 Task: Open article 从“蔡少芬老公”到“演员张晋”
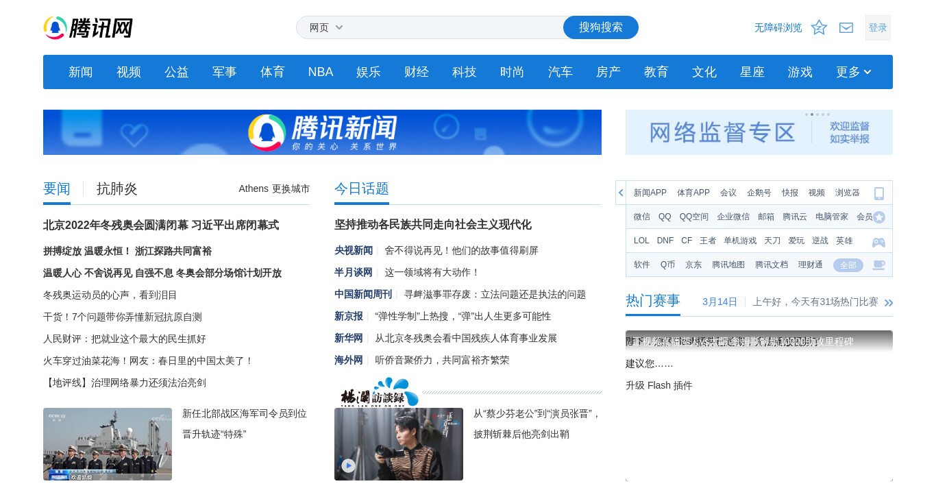(537, 424)
